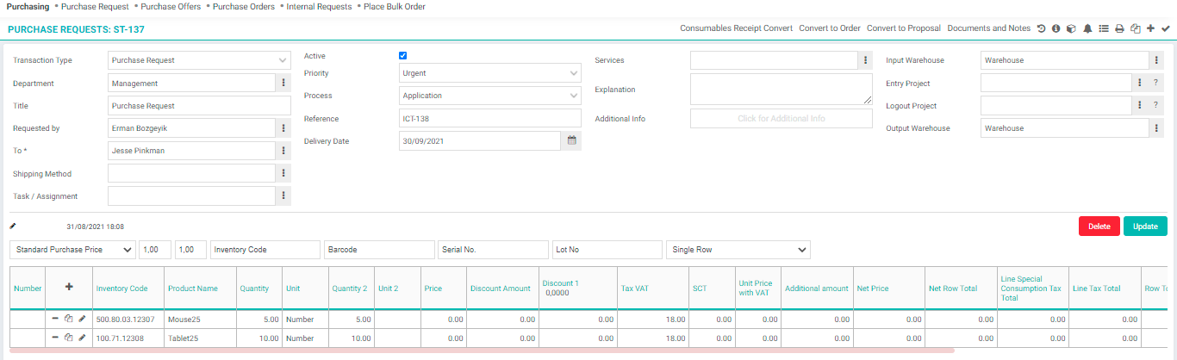Go to the Purchase Orders menu item
Image resolution: width=1177 pixels, height=360 pixels.
click(244, 7)
